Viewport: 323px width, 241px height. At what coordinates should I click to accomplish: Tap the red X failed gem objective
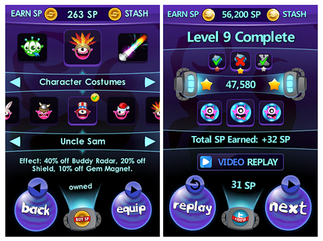[x=240, y=61]
